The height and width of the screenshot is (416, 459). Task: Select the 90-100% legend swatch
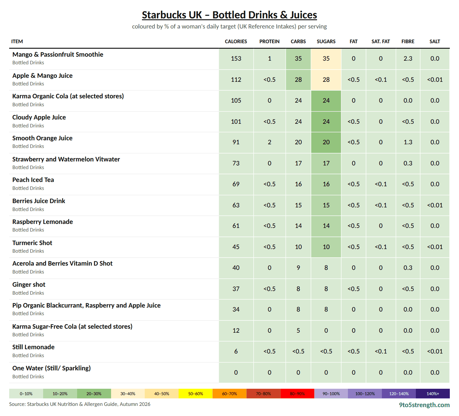(331, 394)
